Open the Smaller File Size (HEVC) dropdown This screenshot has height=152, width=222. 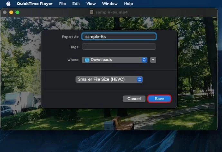coord(109,79)
